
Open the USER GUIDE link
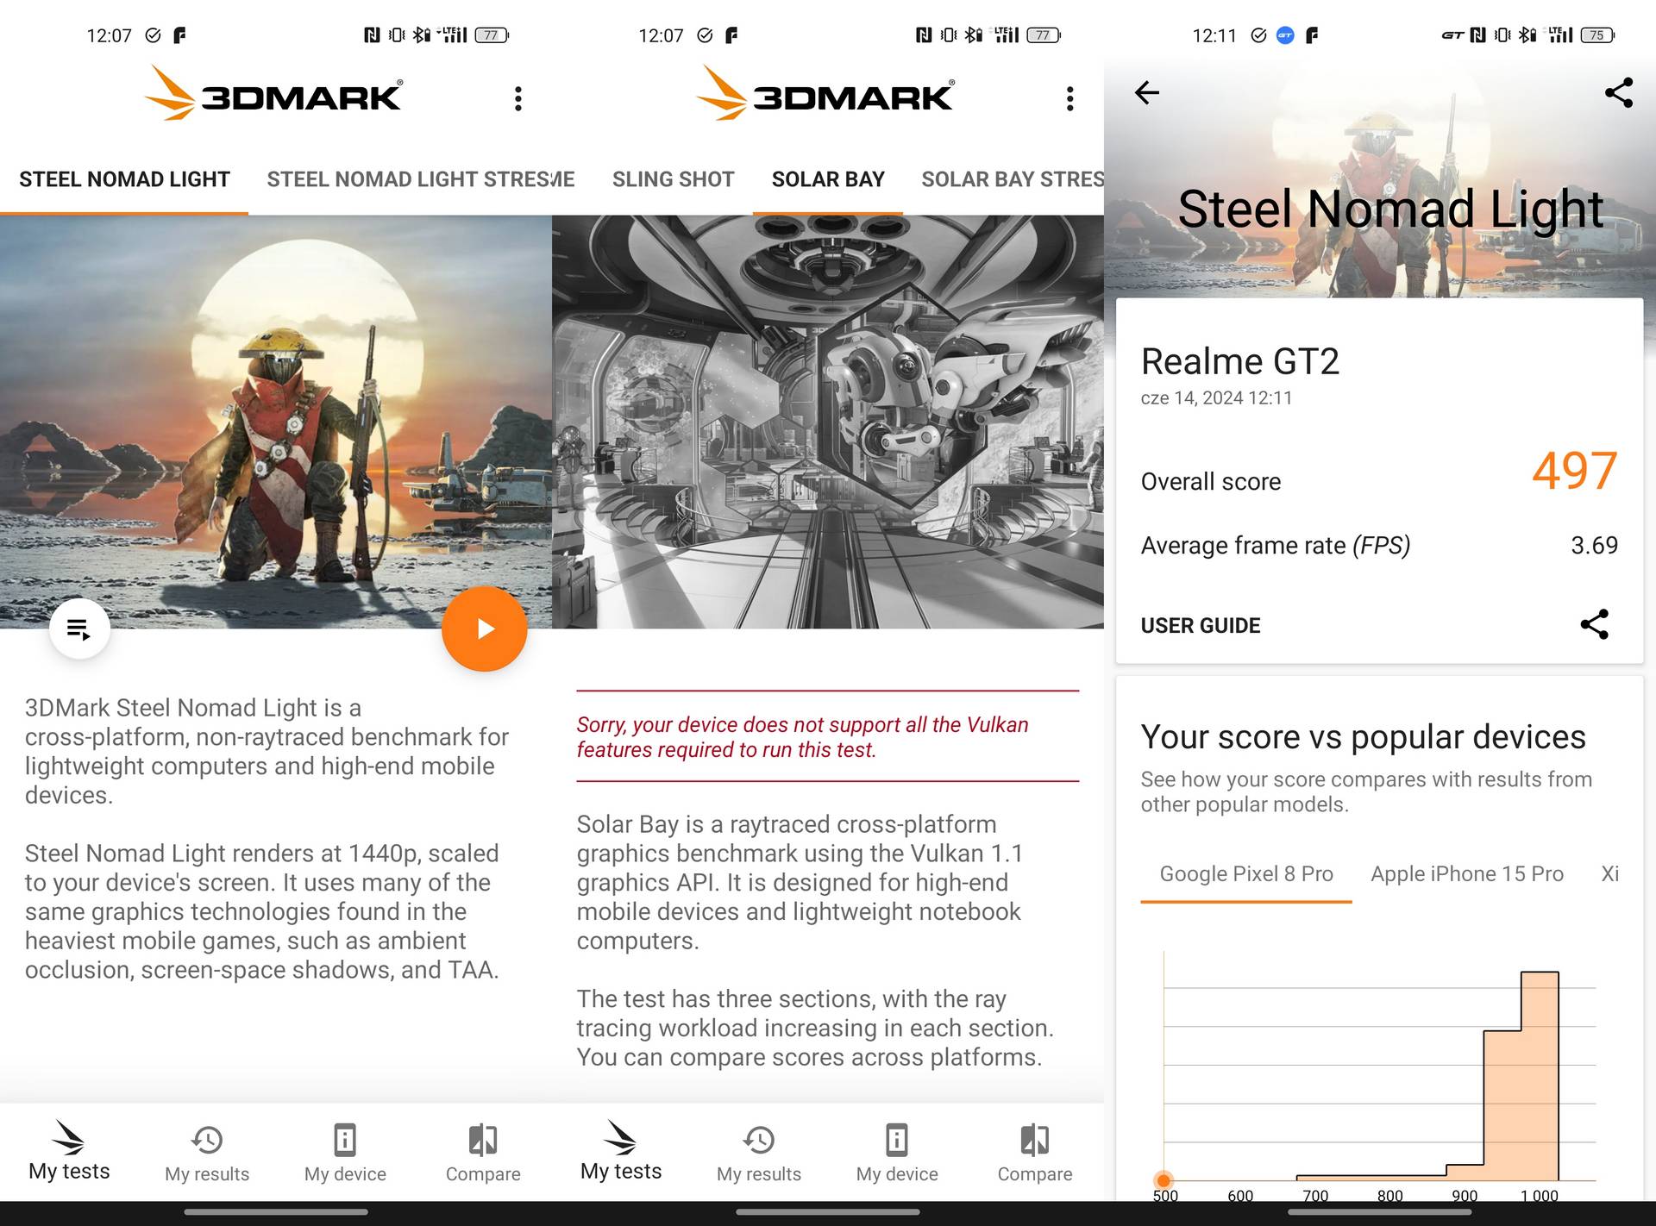[1200, 625]
